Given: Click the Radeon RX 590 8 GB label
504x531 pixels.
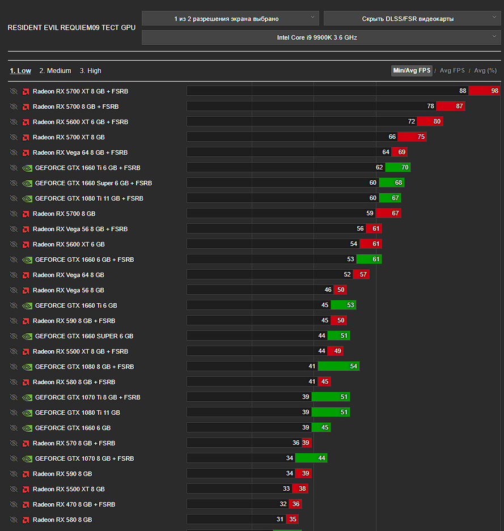Looking at the screenshot, I should pyautogui.click(x=62, y=474).
